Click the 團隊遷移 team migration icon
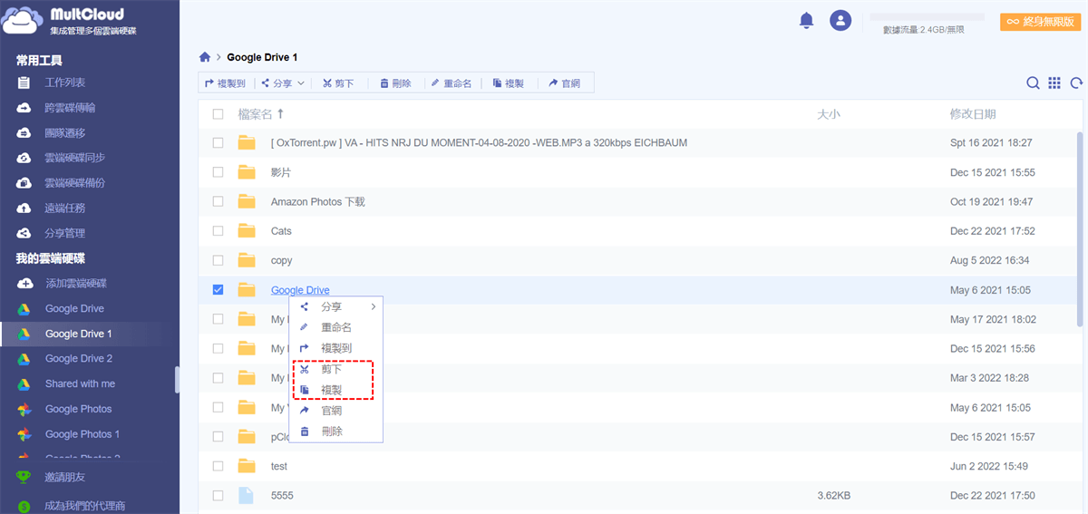 24,133
